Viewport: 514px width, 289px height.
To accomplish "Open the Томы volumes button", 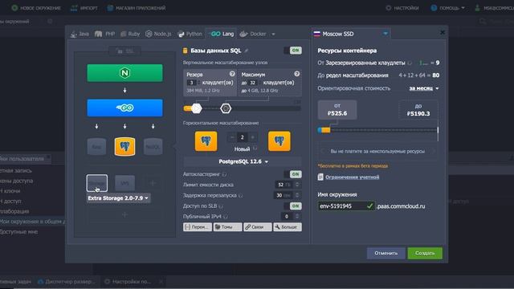I will pos(227,226).
